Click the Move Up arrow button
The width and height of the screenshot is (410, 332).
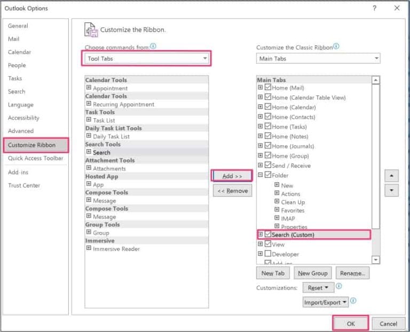tap(391, 175)
